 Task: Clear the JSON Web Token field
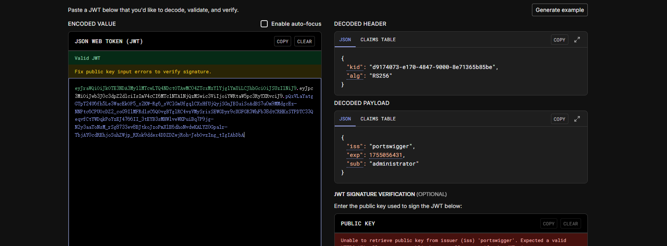pos(304,42)
